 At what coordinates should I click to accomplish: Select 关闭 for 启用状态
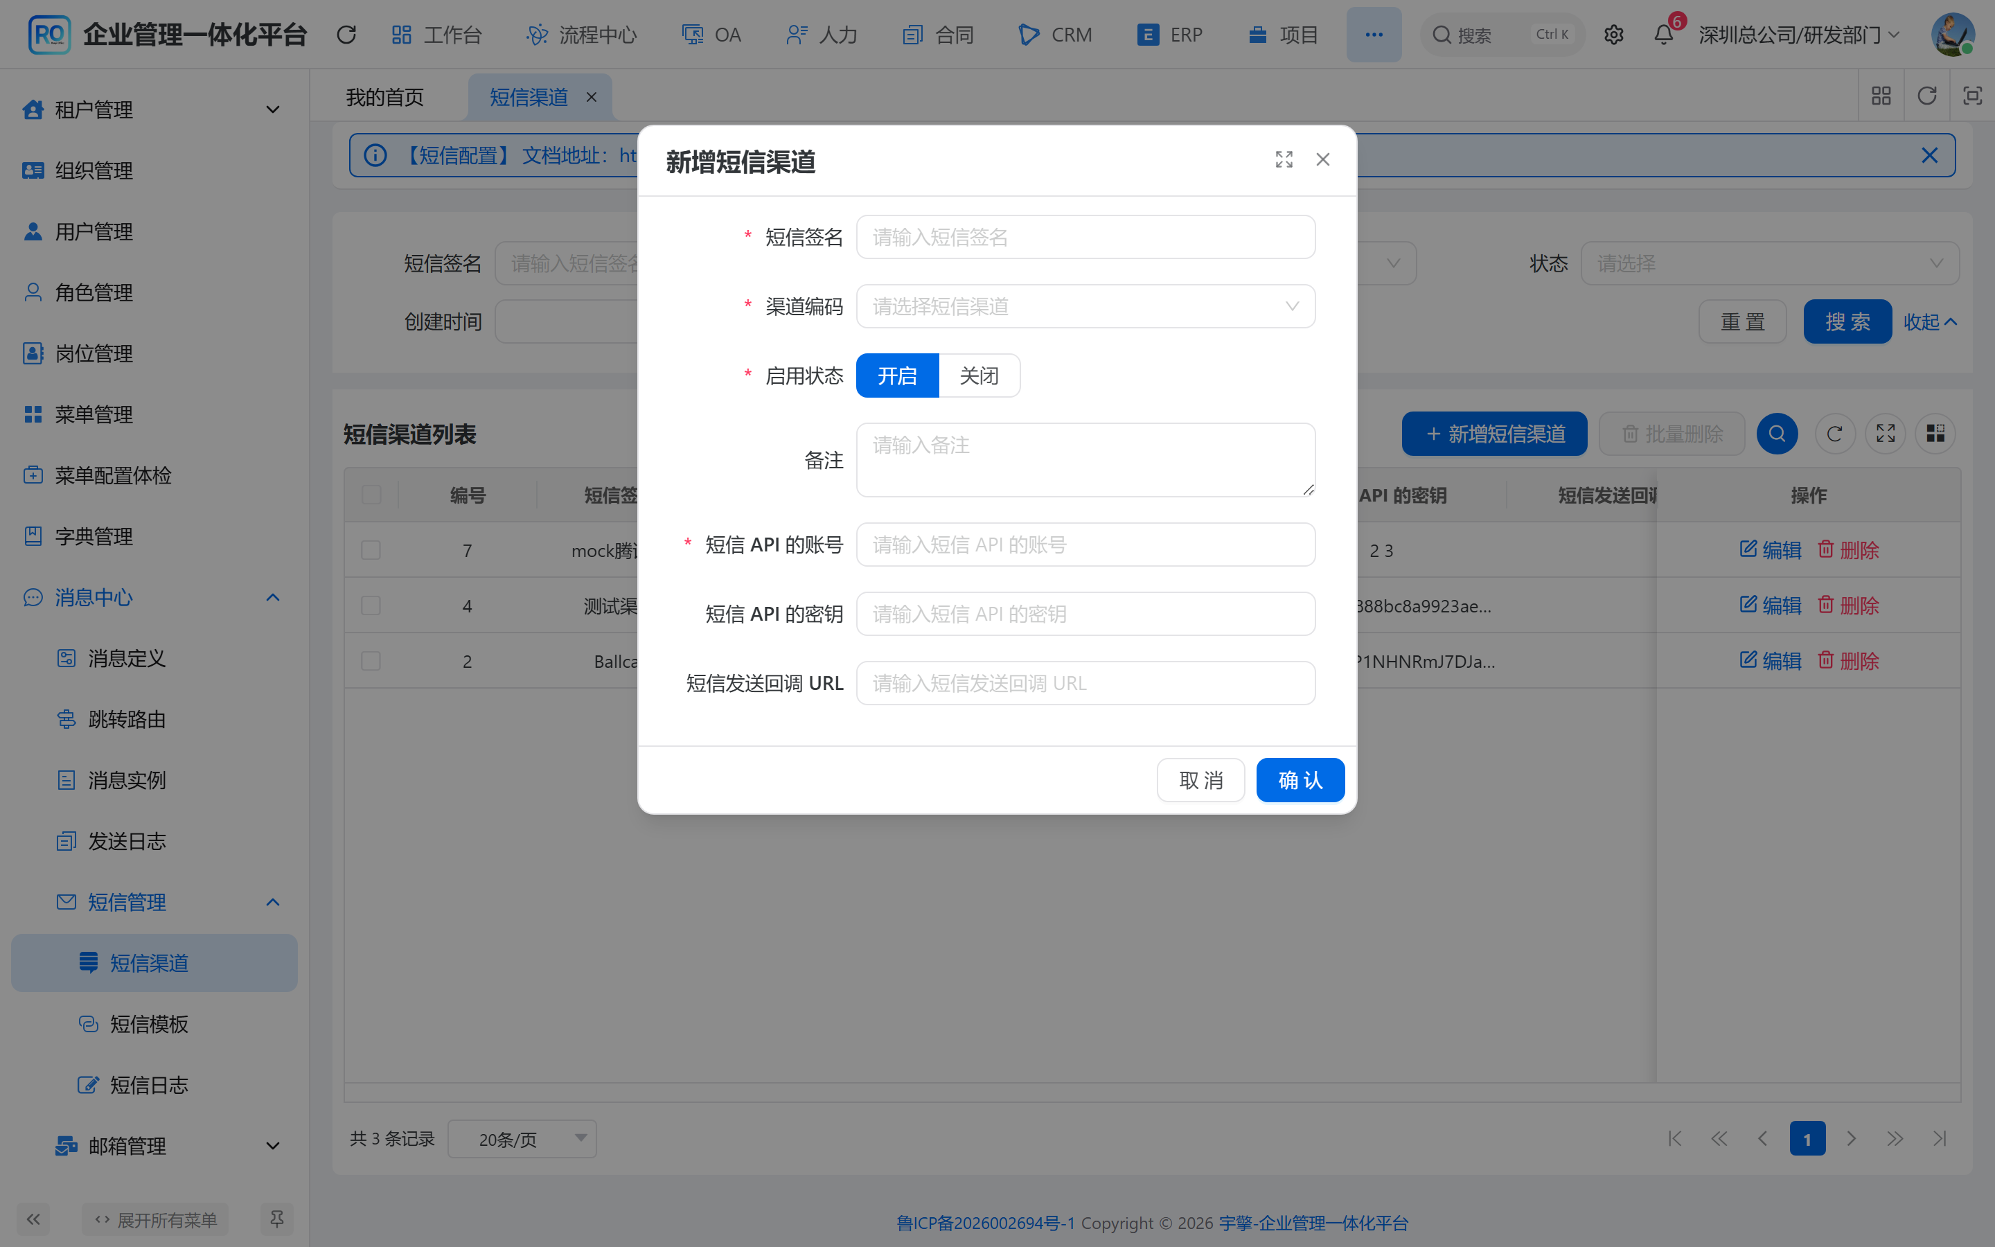[979, 376]
